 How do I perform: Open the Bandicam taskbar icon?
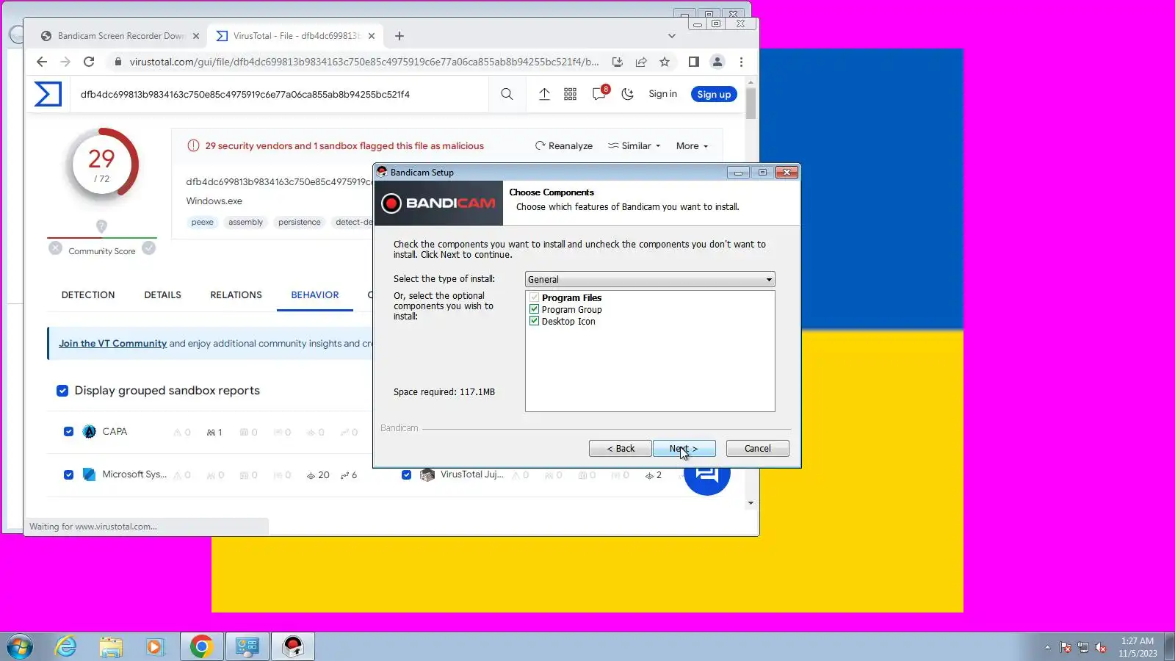point(293,647)
